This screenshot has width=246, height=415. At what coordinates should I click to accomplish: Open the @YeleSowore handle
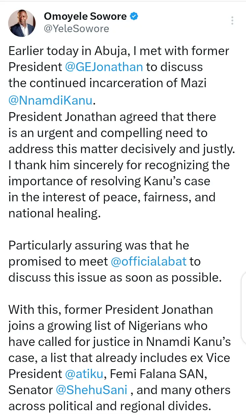76,29
